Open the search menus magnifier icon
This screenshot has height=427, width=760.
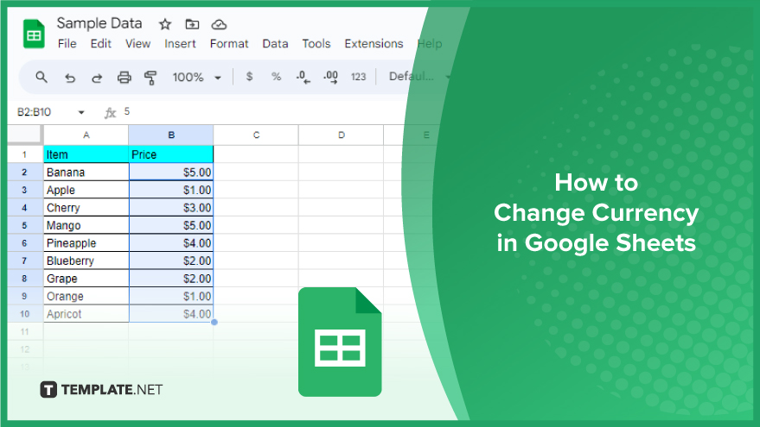[42, 77]
